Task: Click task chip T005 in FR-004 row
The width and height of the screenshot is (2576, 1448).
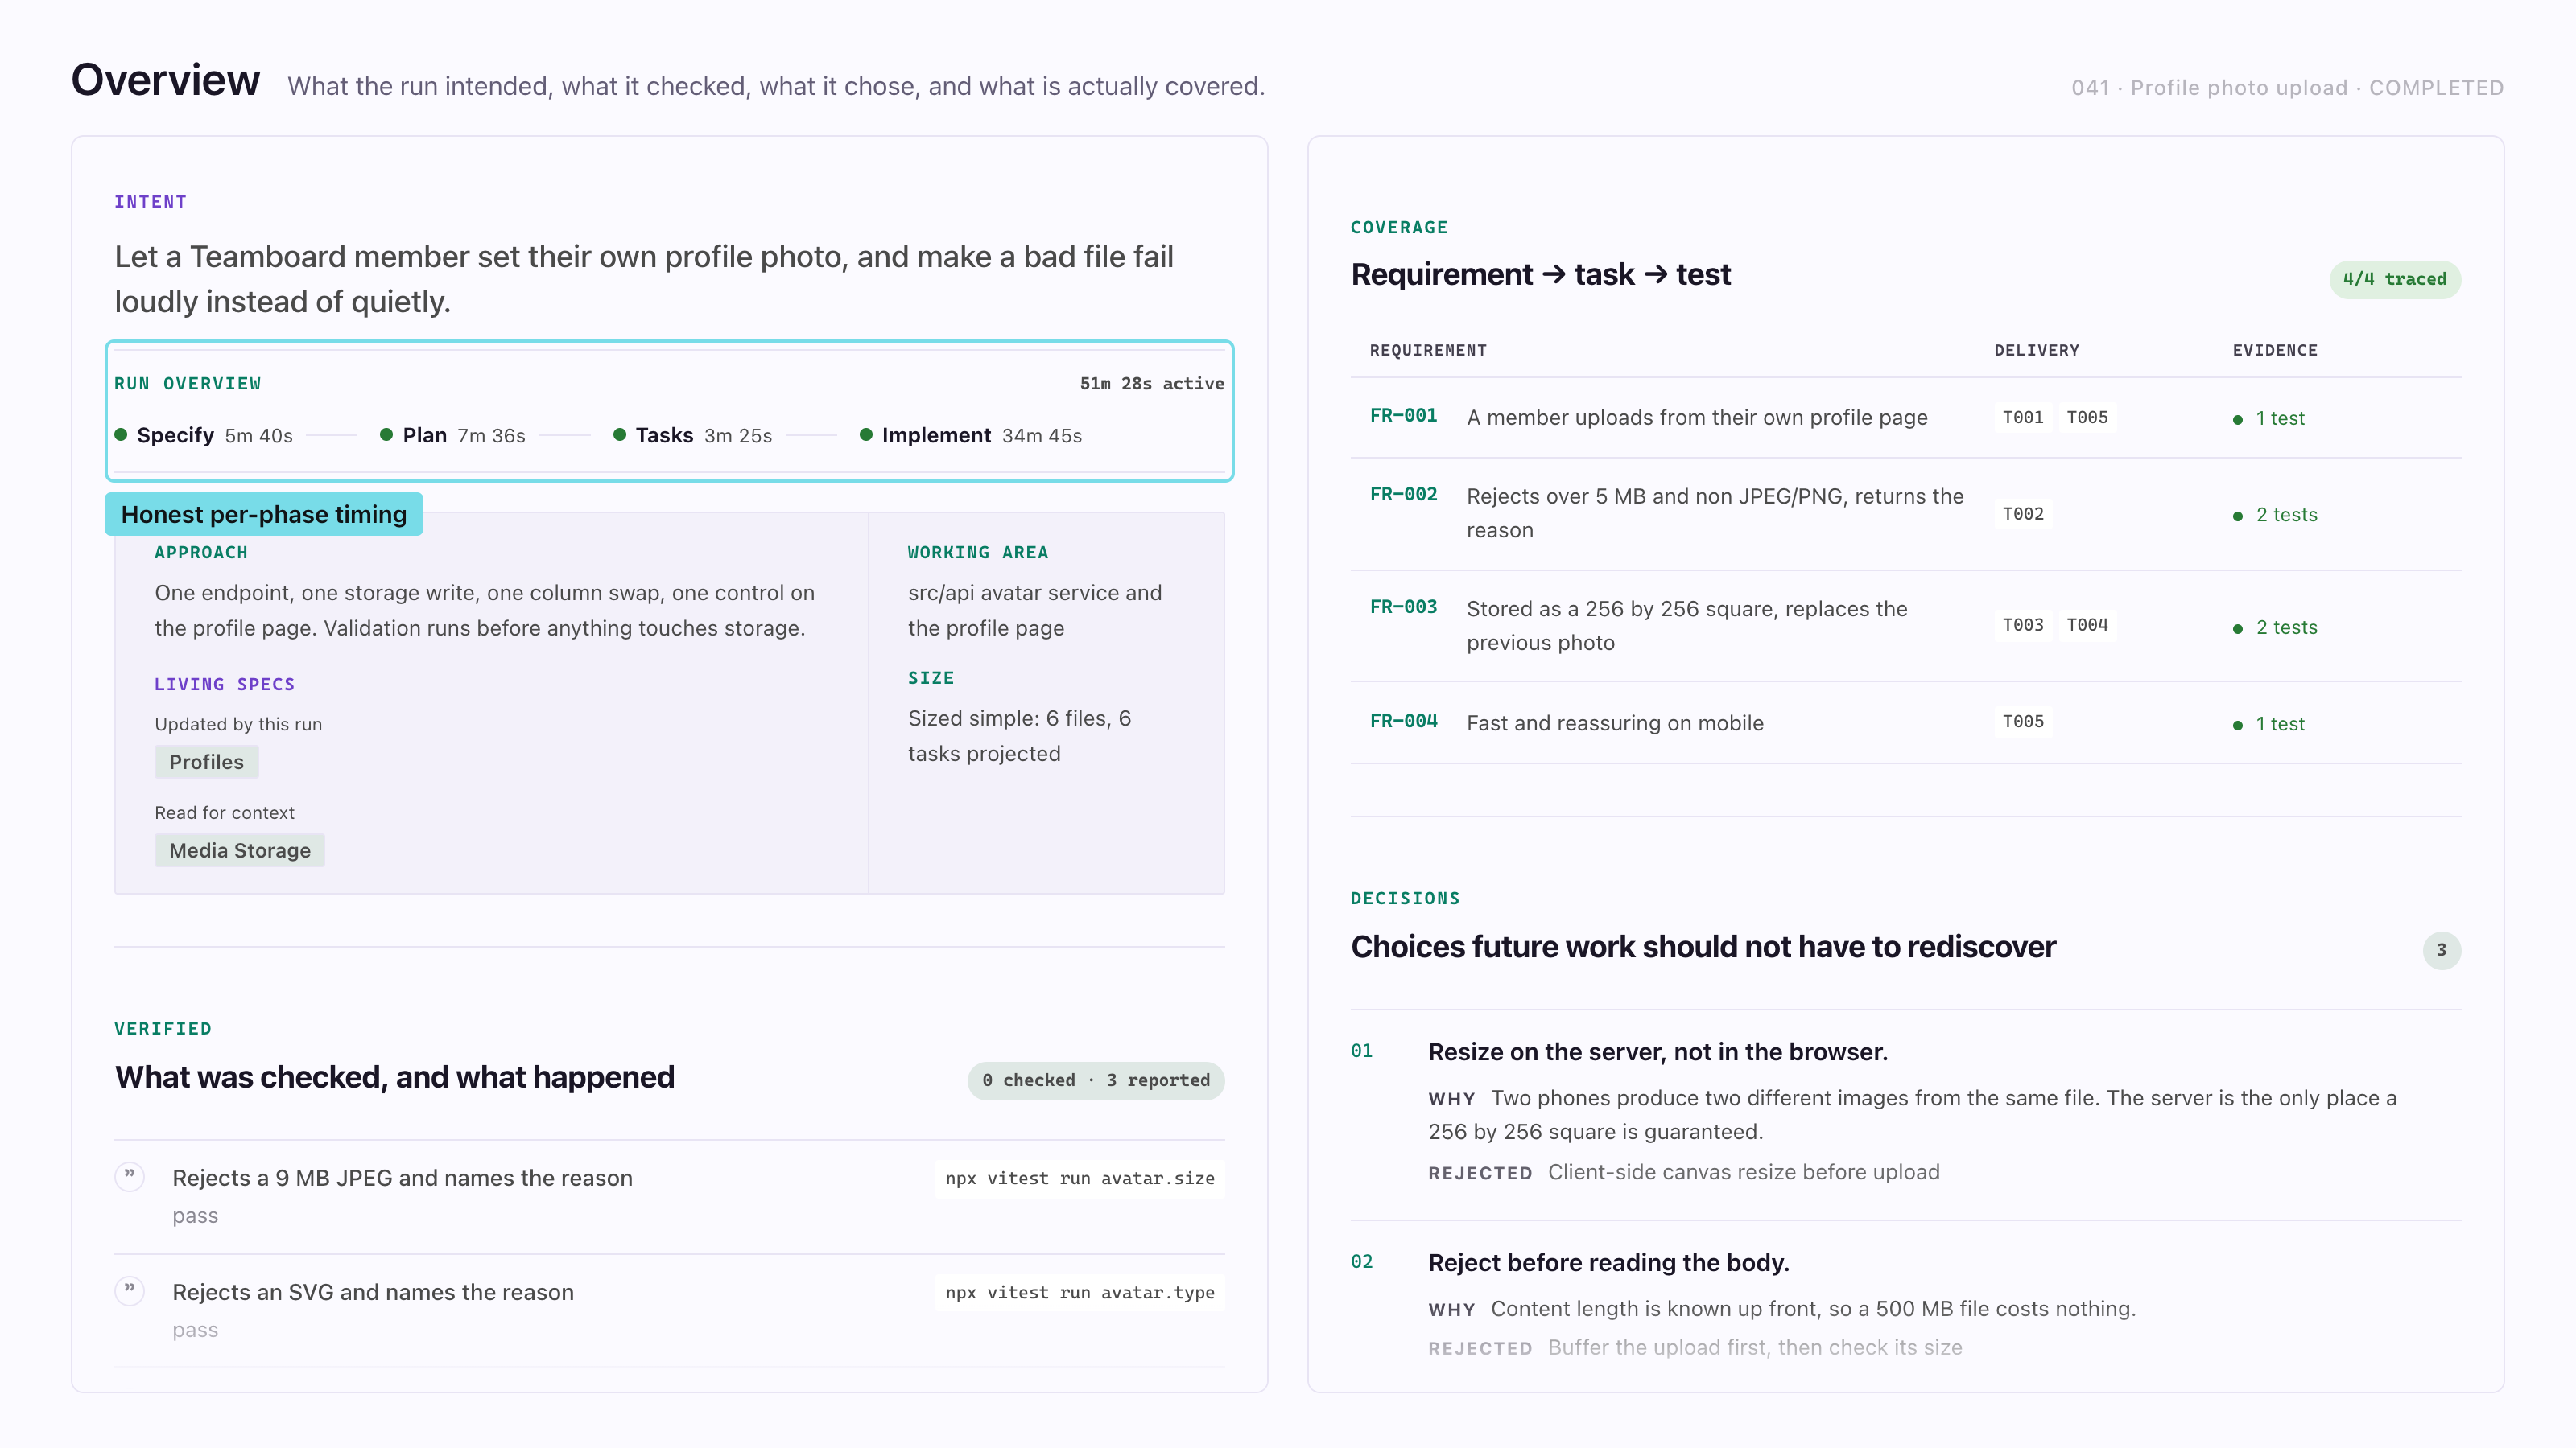Action: click(2023, 722)
